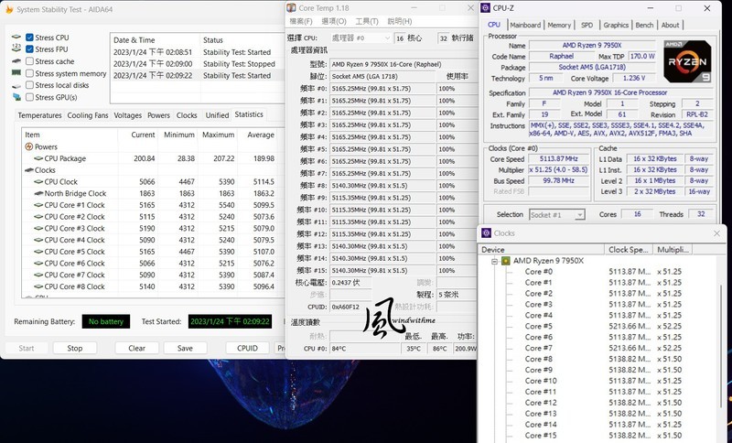This screenshot has height=443, width=732.
Task: Switch to the Powers tab
Action: (158, 115)
